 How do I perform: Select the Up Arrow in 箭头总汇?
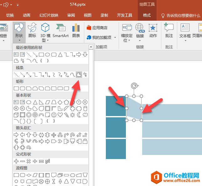click(x=29, y=135)
